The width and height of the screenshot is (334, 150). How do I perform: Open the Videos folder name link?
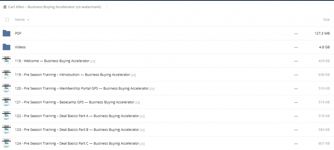[20, 47]
